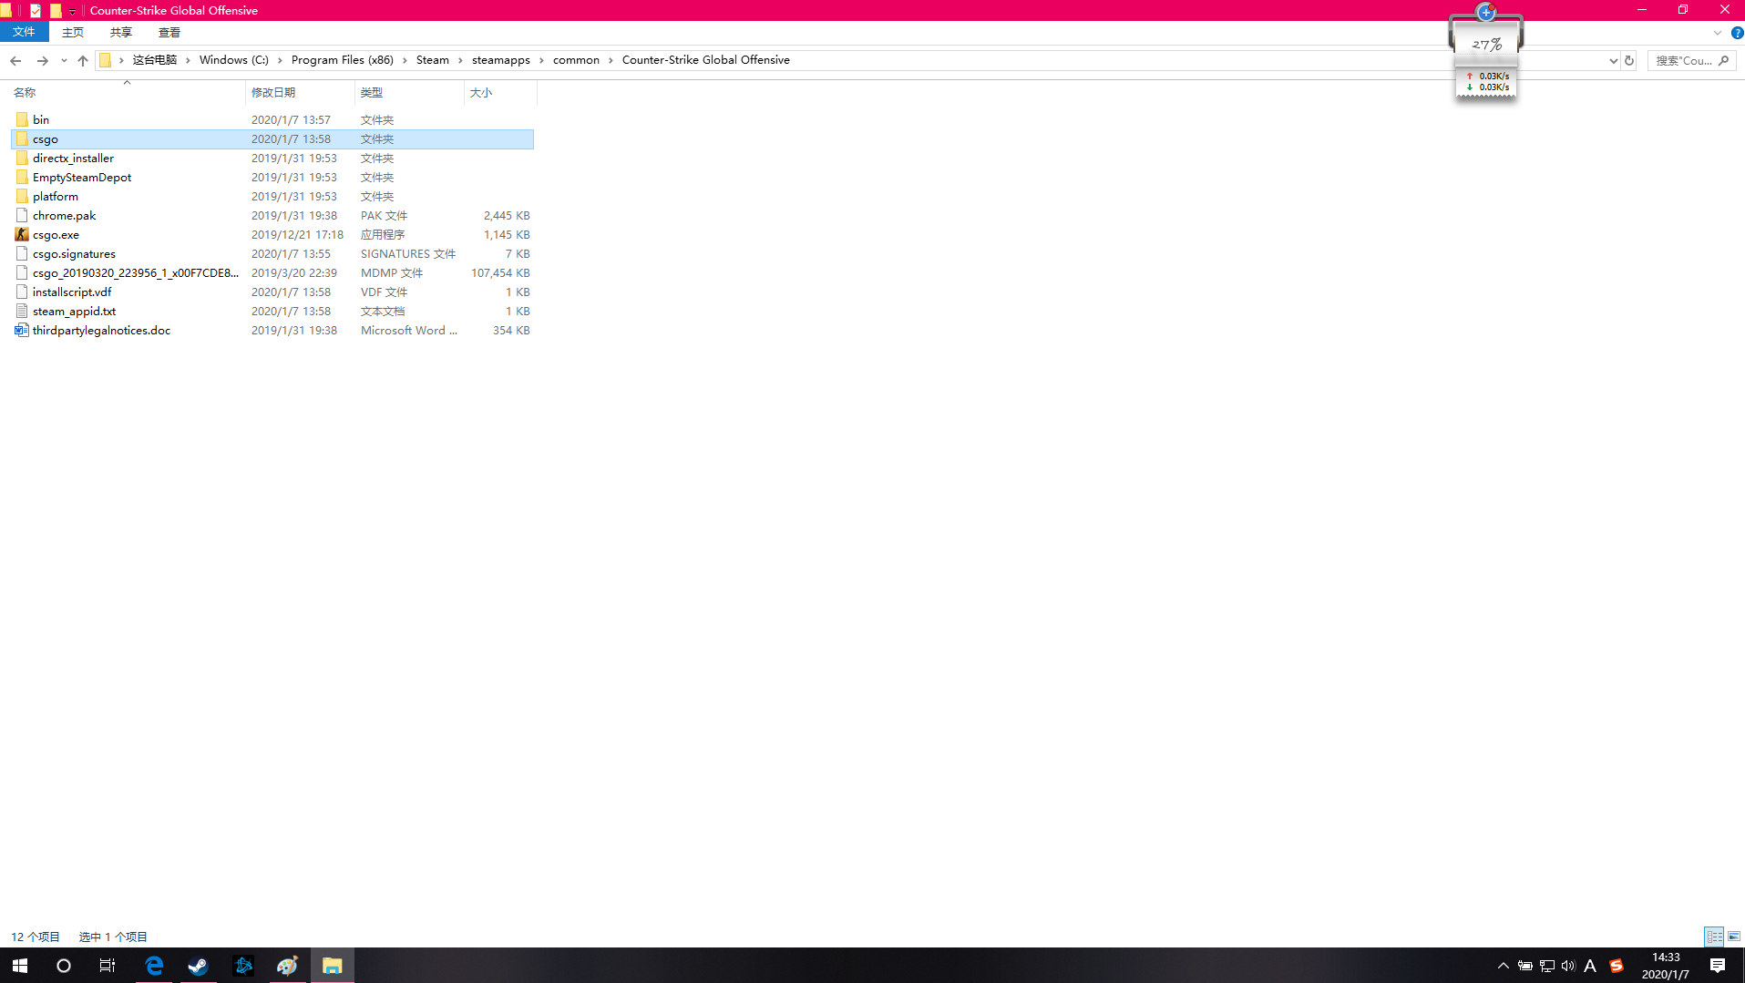1745x983 pixels.
Task: Click the 27% memory floating widget
Action: [x=1486, y=44]
